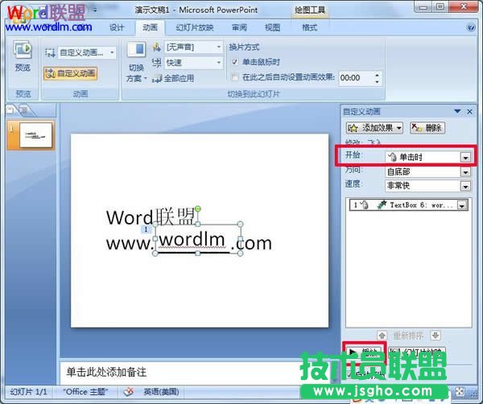Open the 设计 (Design) ribbon tab
Image resolution: width=483 pixels, height=404 pixels.
(117, 27)
